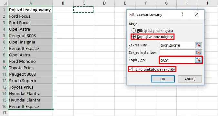
Task: Select row 8 header
Action: click(4, 55)
